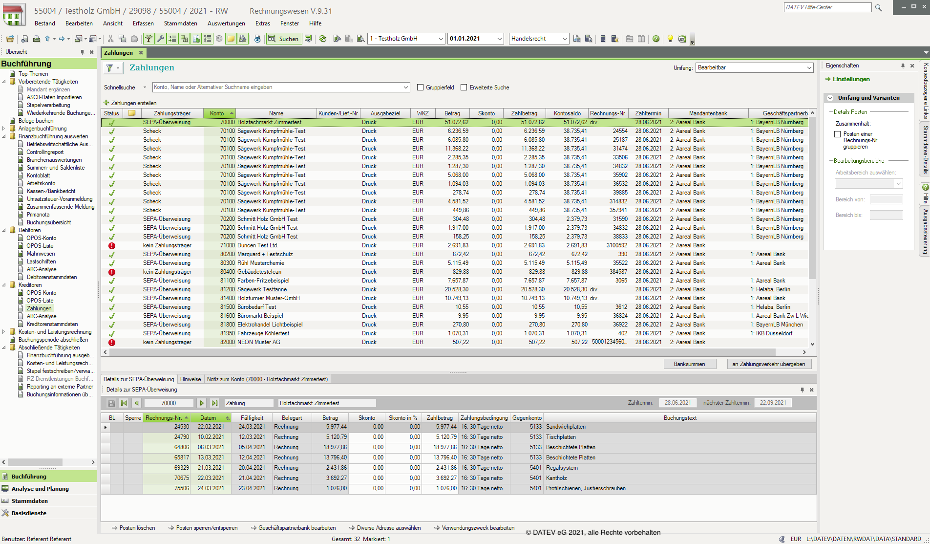Viewport: 930px width, 544px height.
Task: Click the print icon in the toolbar
Action: pyautogui.click(x=36, y=39)
